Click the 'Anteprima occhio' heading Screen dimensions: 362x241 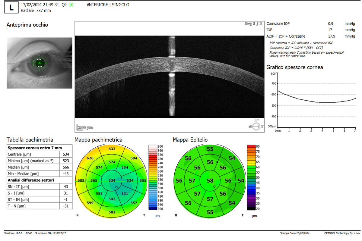[x=27, y=25]
